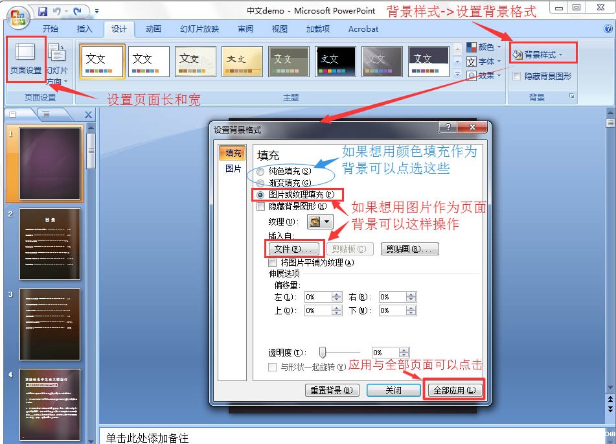Enable 将图片平铺为纹理 checkbox
This screenshot has width=616, height=444.
coord(272,263)
